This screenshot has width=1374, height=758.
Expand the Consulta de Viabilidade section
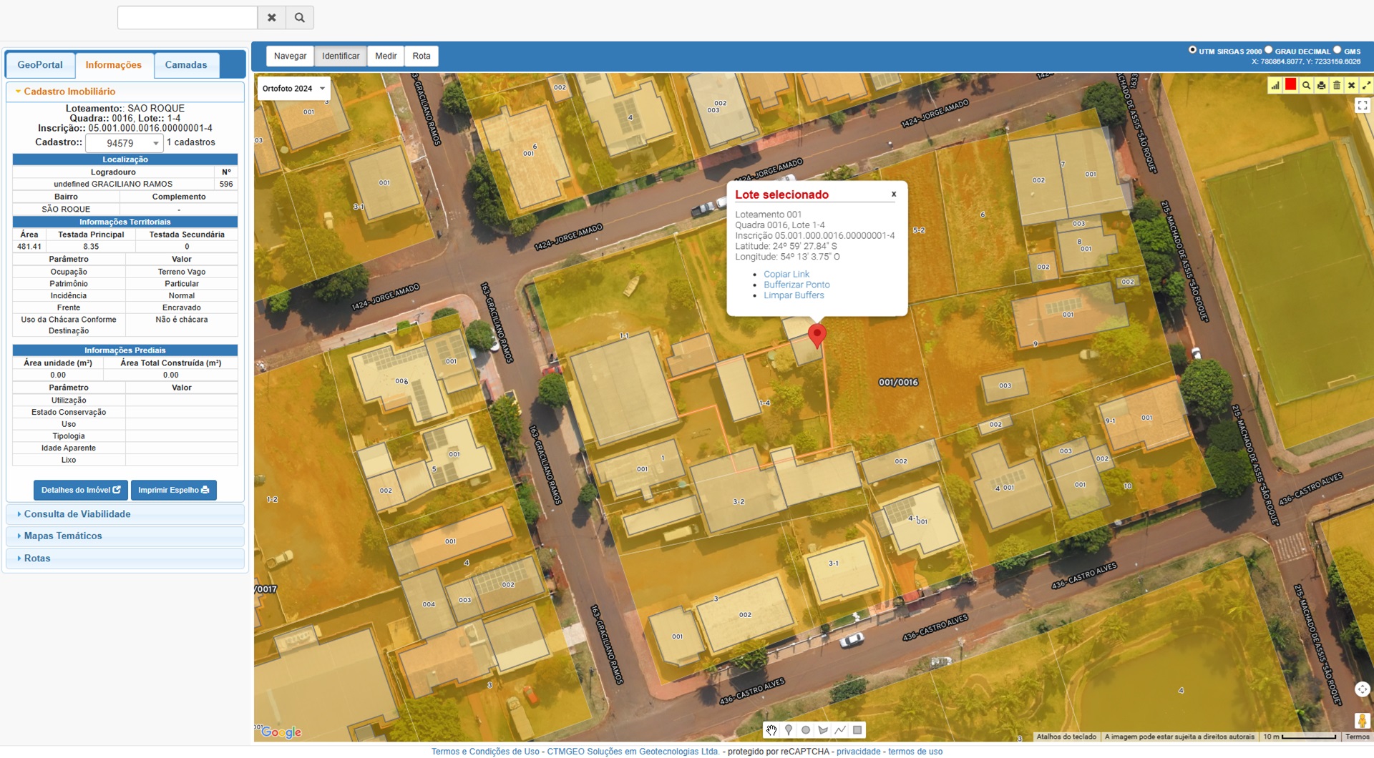pos(77,514)
